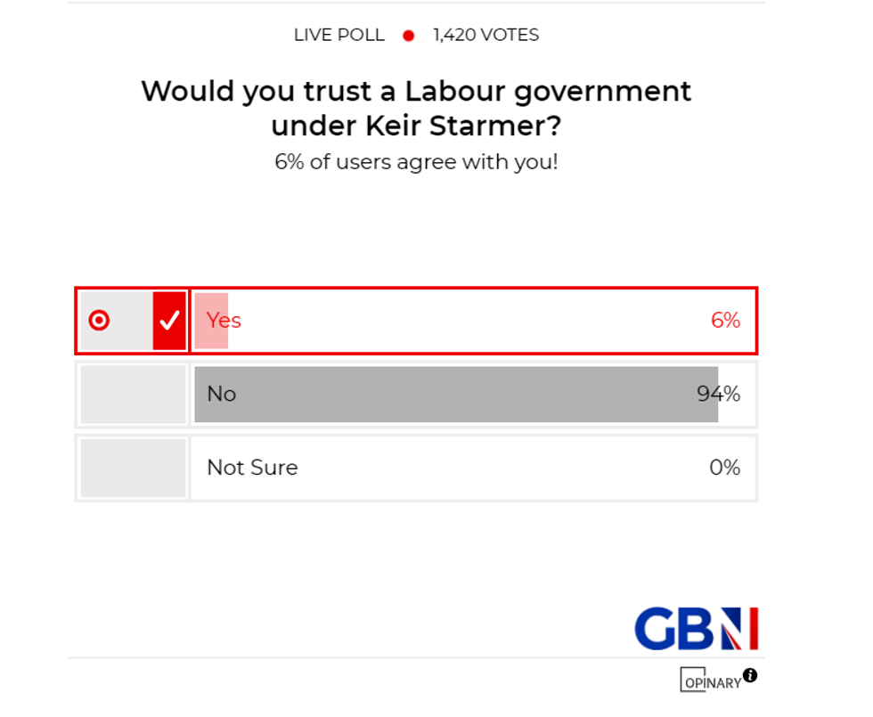Click the 6% agreement message text
Viewport: 873px width, 717px height.
419,162
